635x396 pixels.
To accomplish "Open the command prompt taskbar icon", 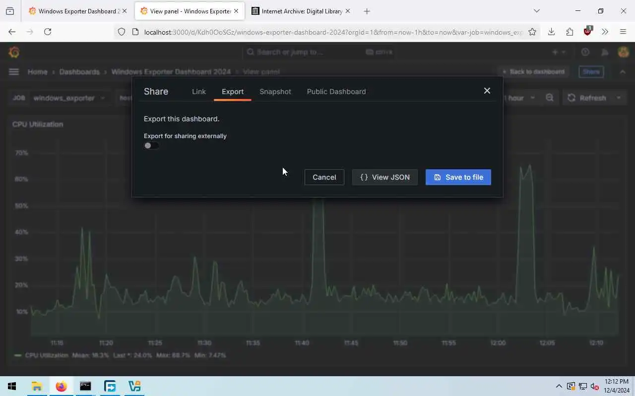I will 85,386.
